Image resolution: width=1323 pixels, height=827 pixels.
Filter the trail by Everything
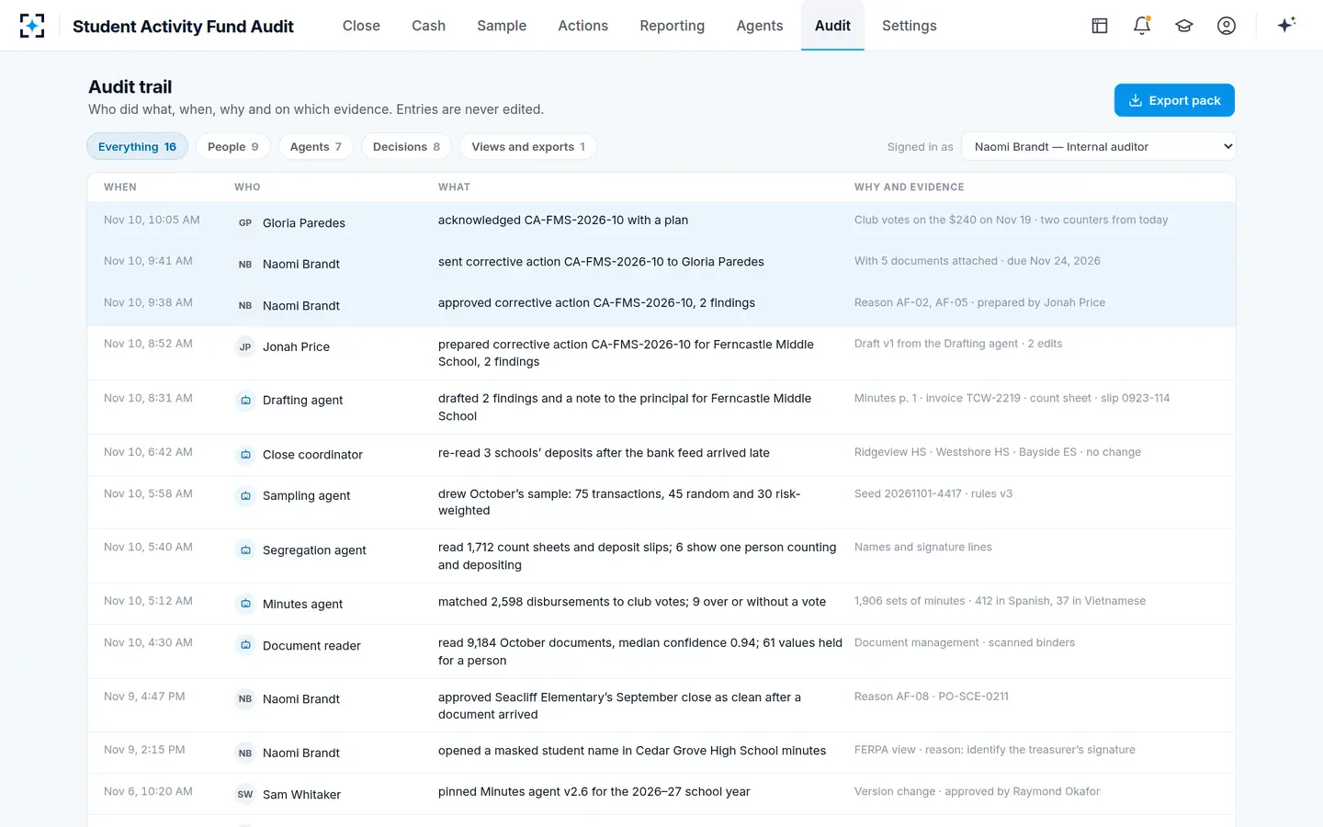point(137,146)
